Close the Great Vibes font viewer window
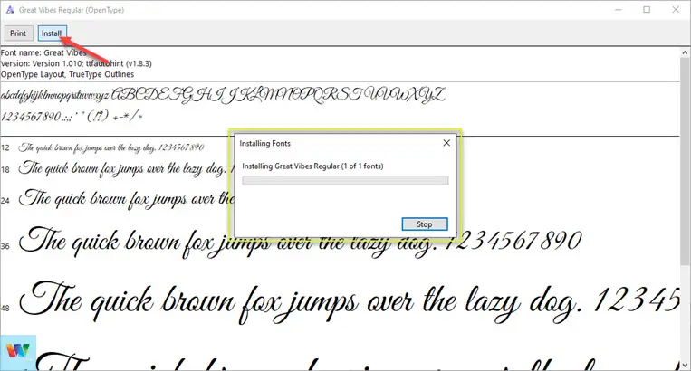Screen dimensions: 691x371 [676, 10]
